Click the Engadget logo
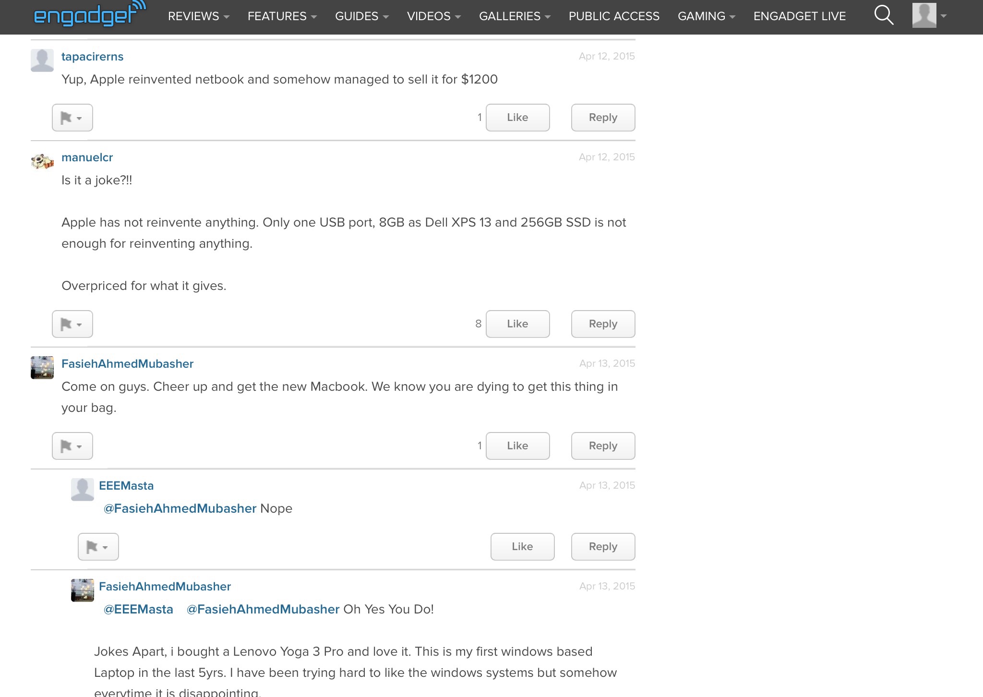 (x=90, y=14)
